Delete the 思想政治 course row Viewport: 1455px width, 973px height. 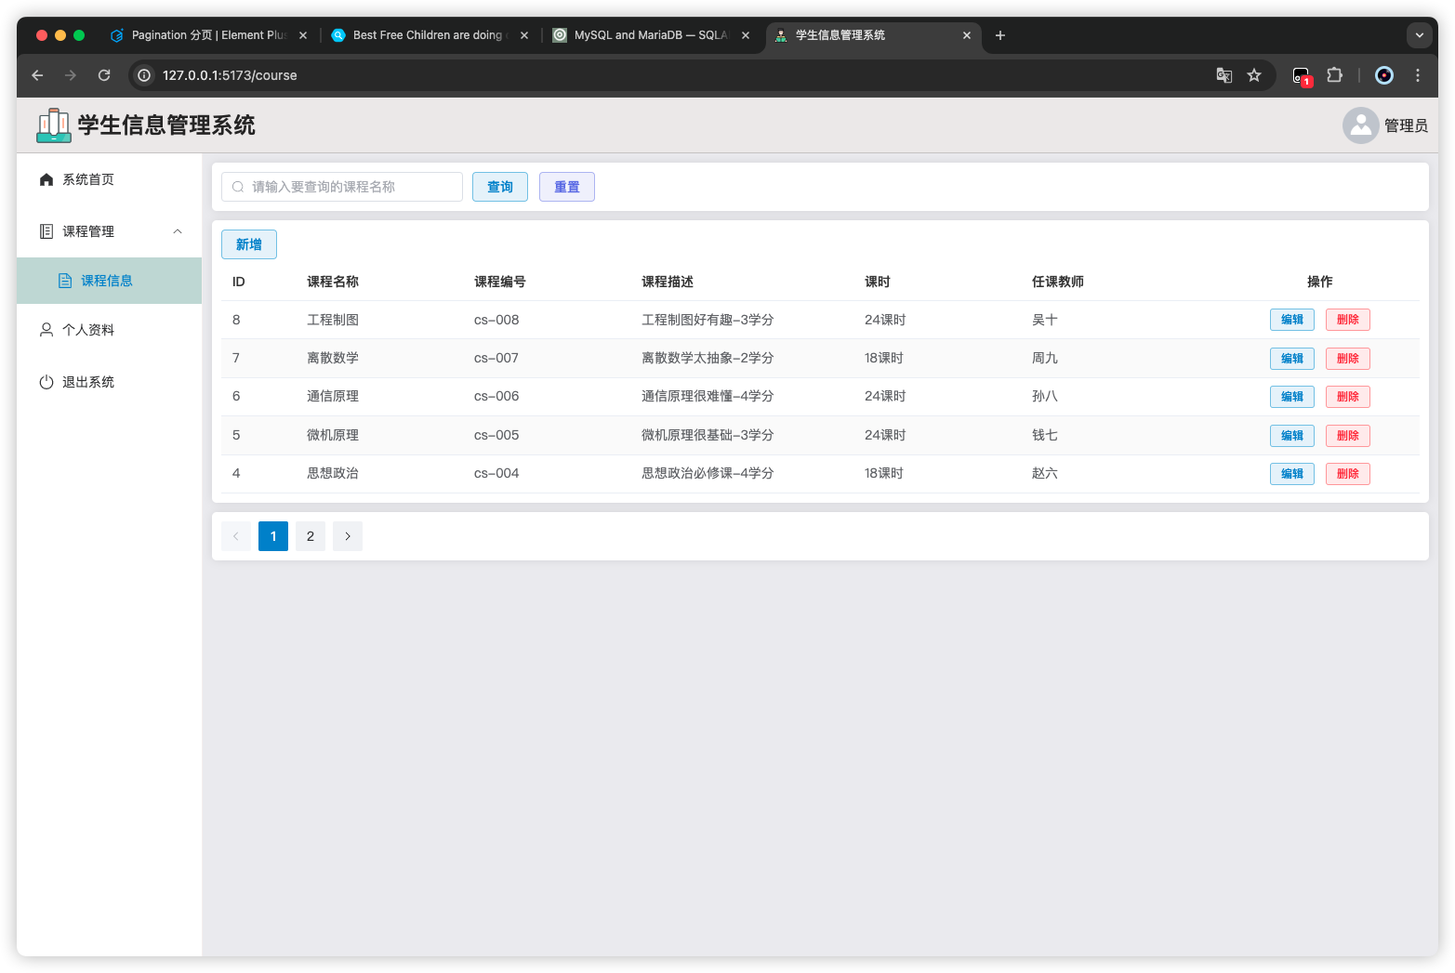pos(1348,474)
